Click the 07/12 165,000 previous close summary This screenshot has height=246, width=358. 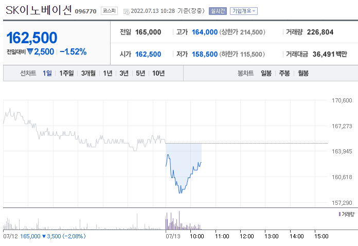coord(45,236)
